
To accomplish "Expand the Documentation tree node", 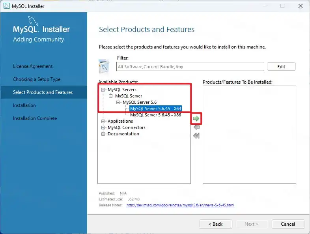I will coord(103,134).
